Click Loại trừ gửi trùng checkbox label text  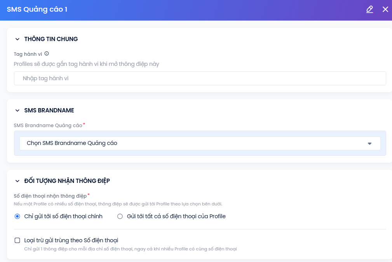point(71,240)
